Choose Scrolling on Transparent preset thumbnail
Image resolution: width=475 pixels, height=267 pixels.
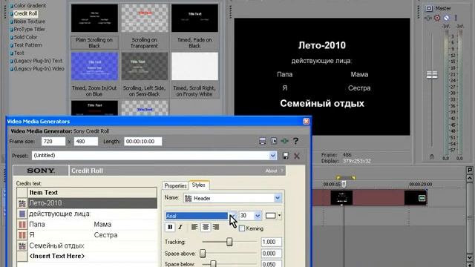coord(145,18)
